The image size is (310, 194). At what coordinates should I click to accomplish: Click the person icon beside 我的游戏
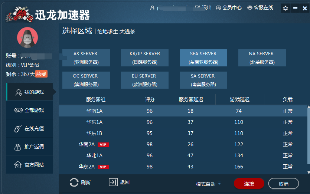point(19,92)
